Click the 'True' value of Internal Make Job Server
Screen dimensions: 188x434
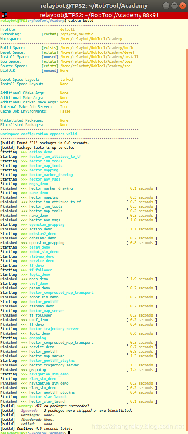[x=64, y=107]
